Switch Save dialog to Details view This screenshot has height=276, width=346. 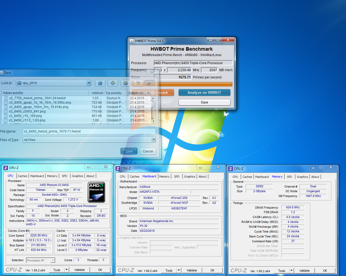point(149,83)
